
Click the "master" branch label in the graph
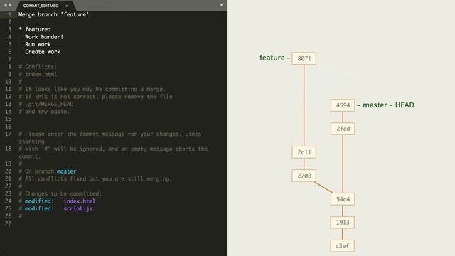pyautogui.click(x=375, y=105)
